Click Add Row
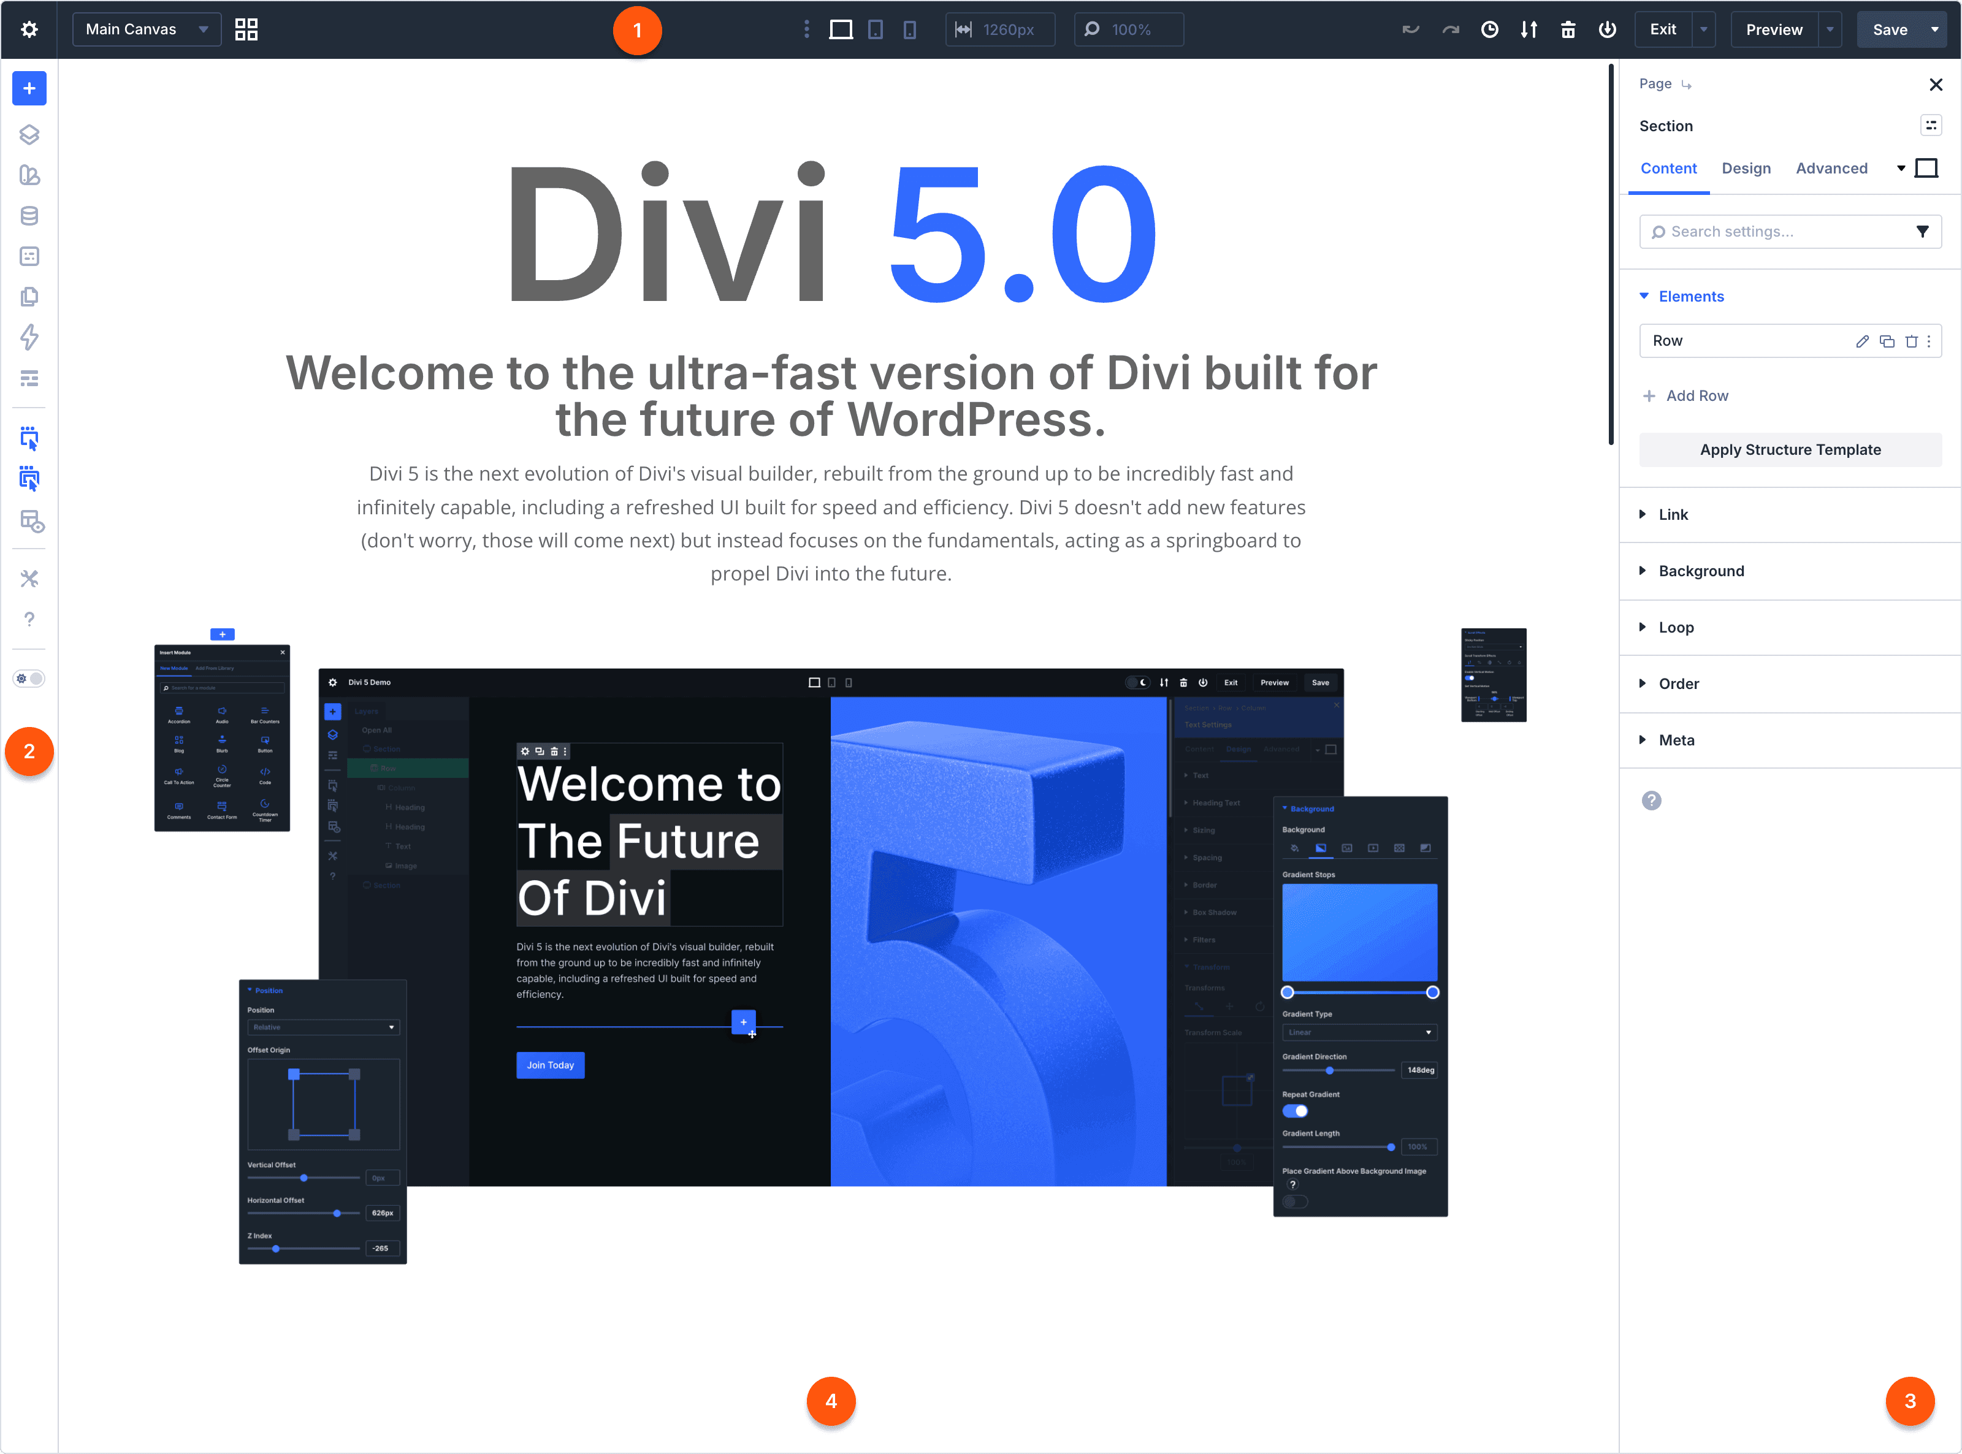 coord(1685,396)
